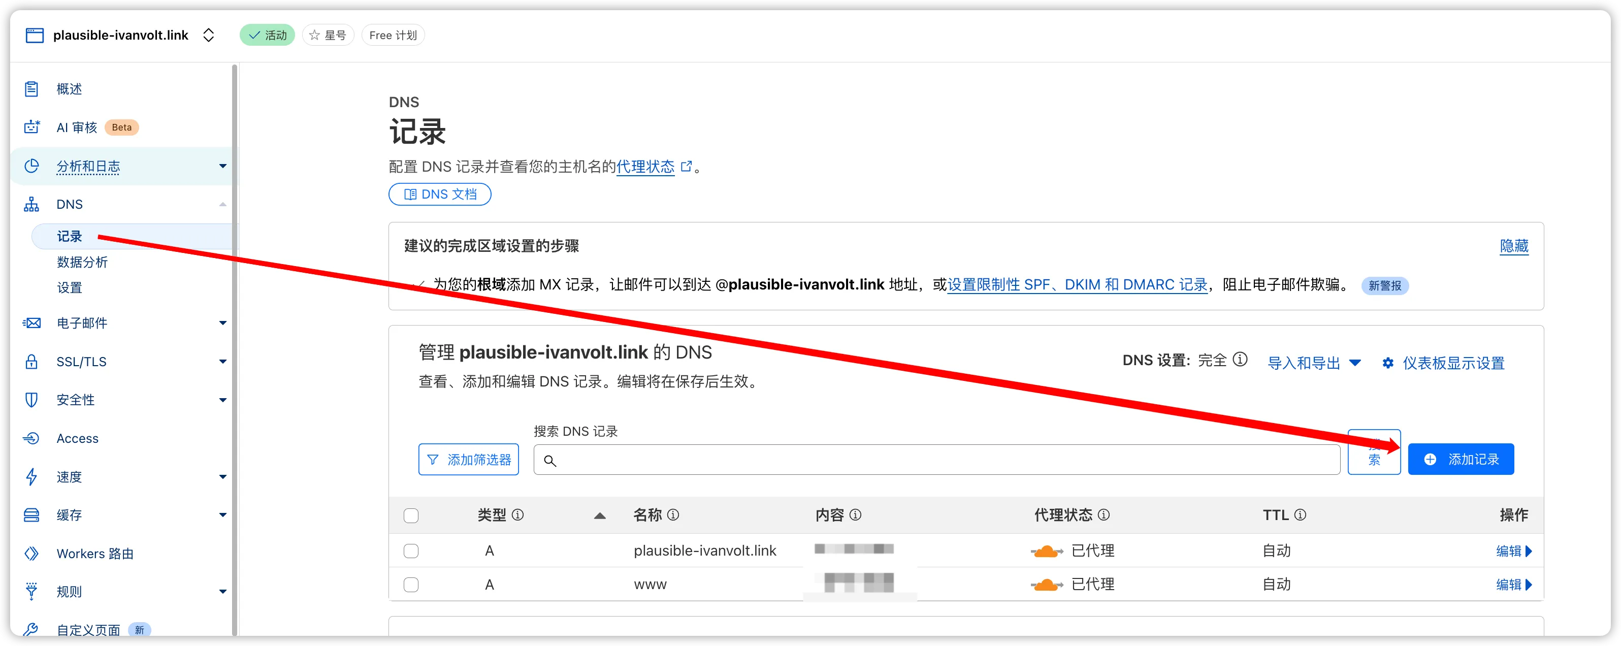Check the plausible-ivanvolt.link record checkbox
This screenshot has height=646, width=1621.
[x=411, y=551]
